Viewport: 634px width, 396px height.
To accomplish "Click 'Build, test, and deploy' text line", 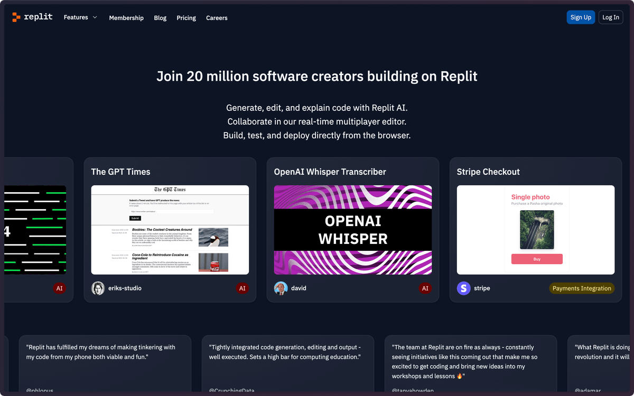I will [x=317, y=135].
